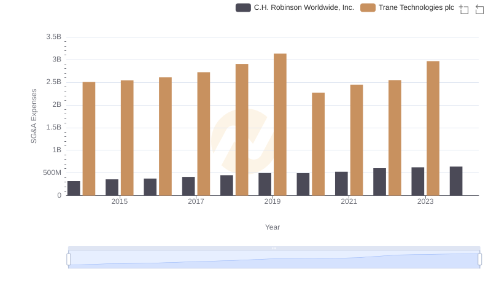Toggle C.H. Robinson Worldwide legend swatch

click(x=243, y=8)
